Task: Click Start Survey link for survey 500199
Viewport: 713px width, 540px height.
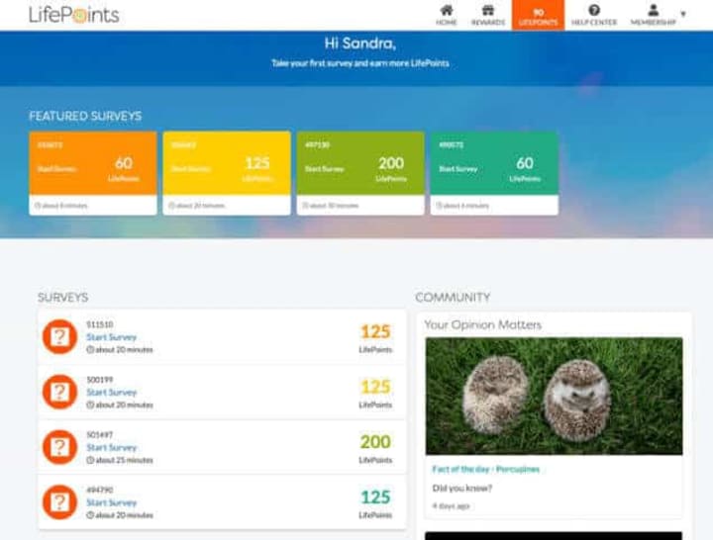Action: click(111, 393)
